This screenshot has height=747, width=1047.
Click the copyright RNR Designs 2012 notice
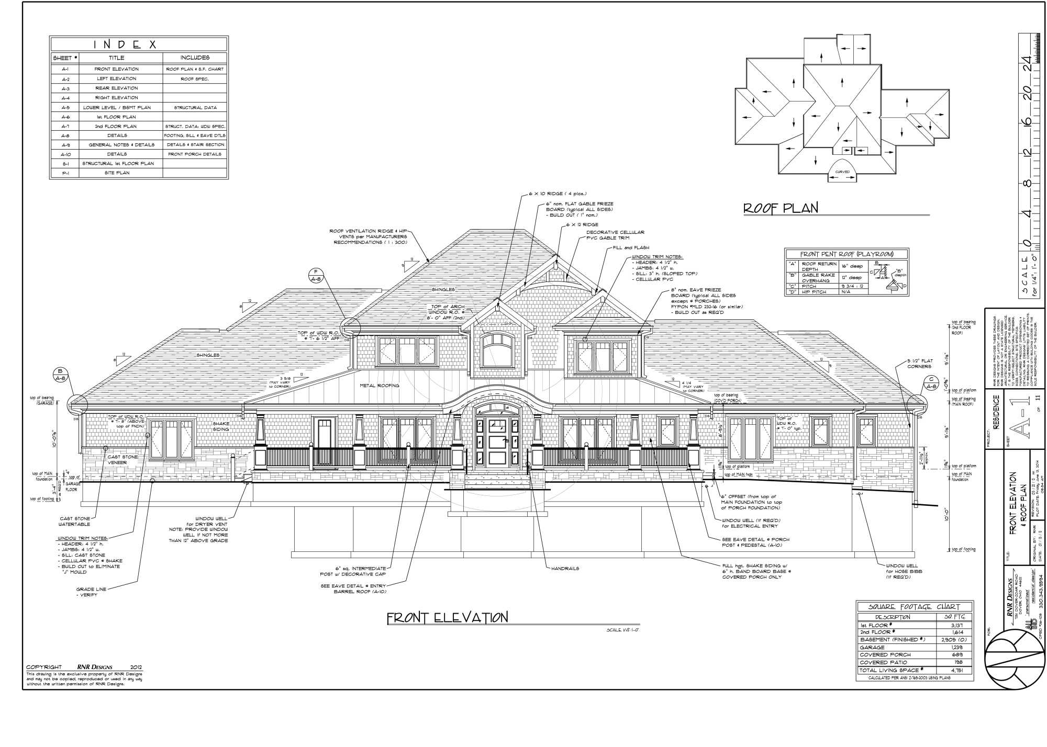[84, 667]
